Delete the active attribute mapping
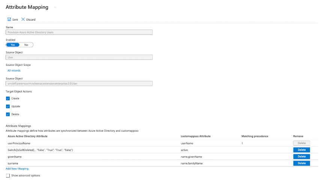Image resolution: width=322 pixels, height=182 pixels. 301,150
